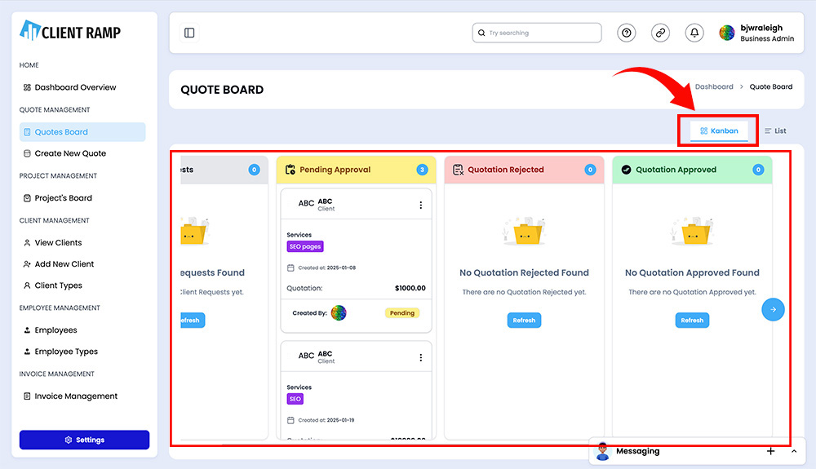Click the SEO pages service tag
The height and width of the screenshot is (469, 816).
pyautogui.click(x=305, y=246)
